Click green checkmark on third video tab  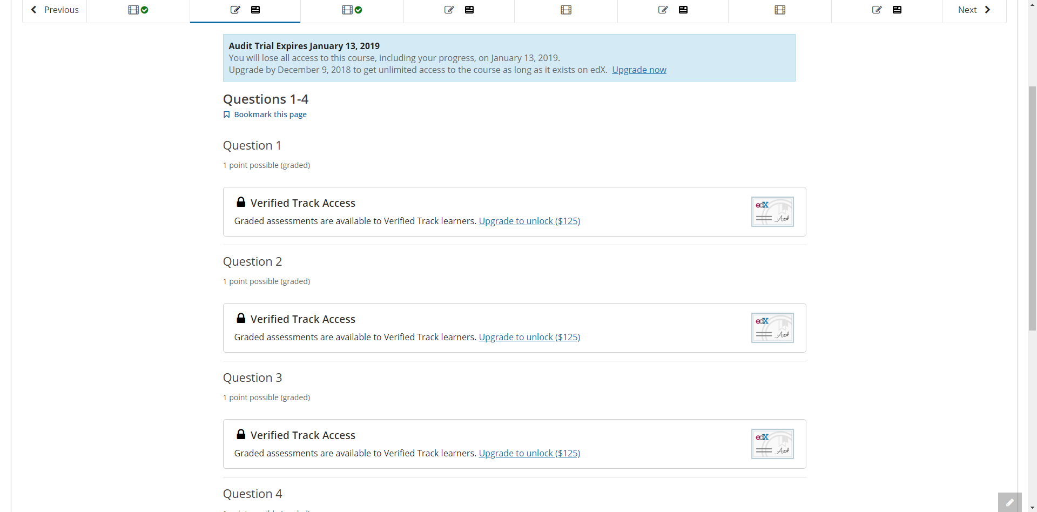click(x=359, y=10)
